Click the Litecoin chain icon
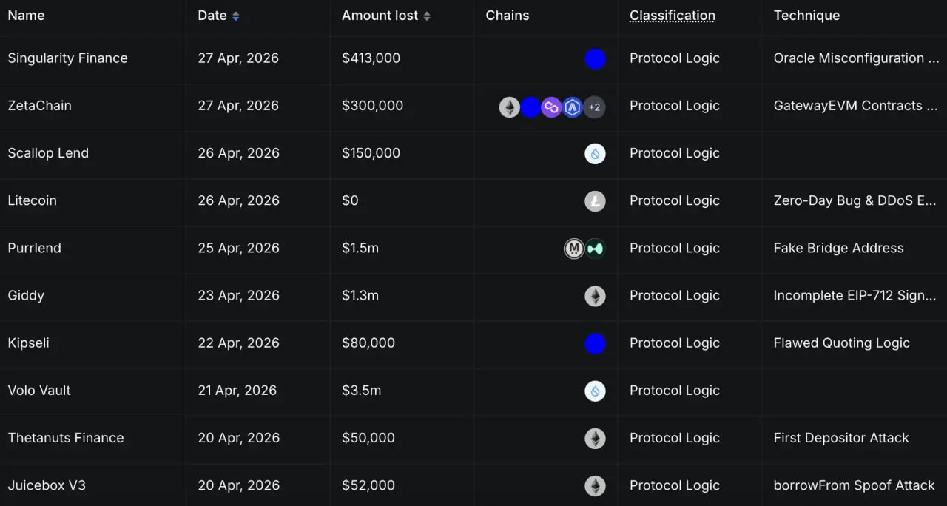947x506 pixels. pos(595,201)
